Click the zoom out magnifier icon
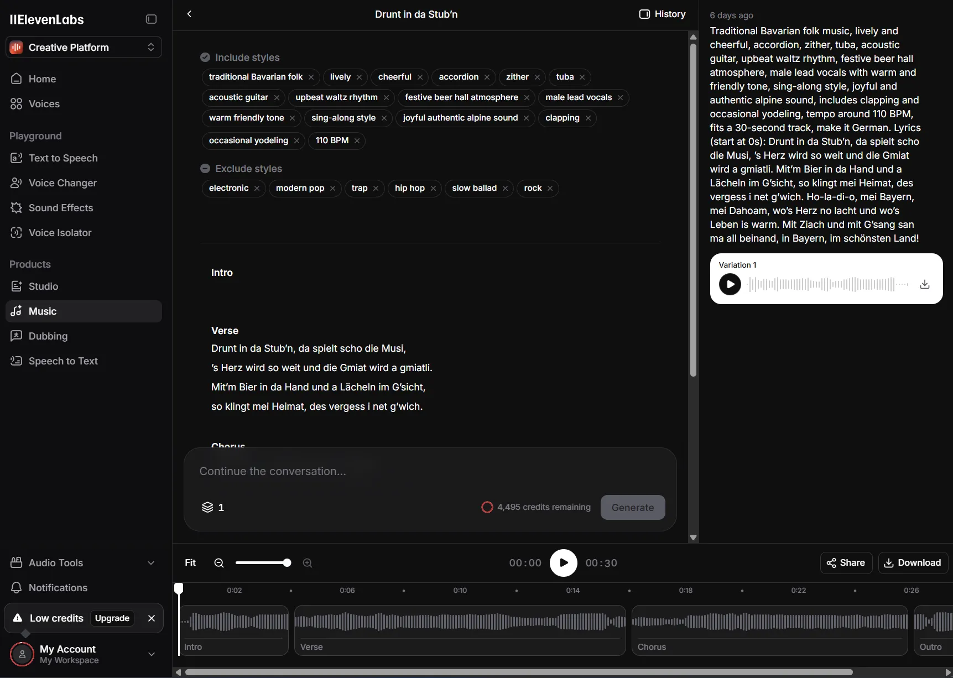Viewport: 953px width, 678px height. pos(219,563)
